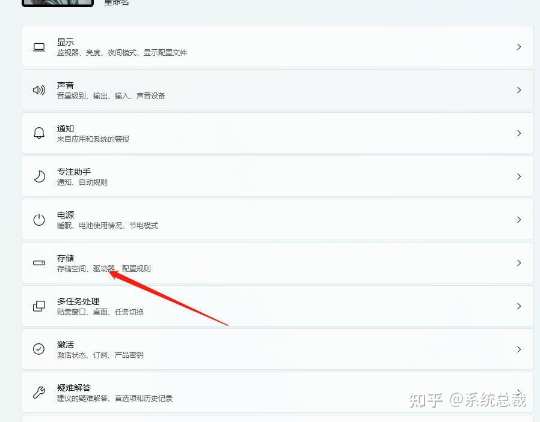The image size is (540, 422).
Task: Click the Troubleshoot wrench icon
Action: click(x=39, y=393)
